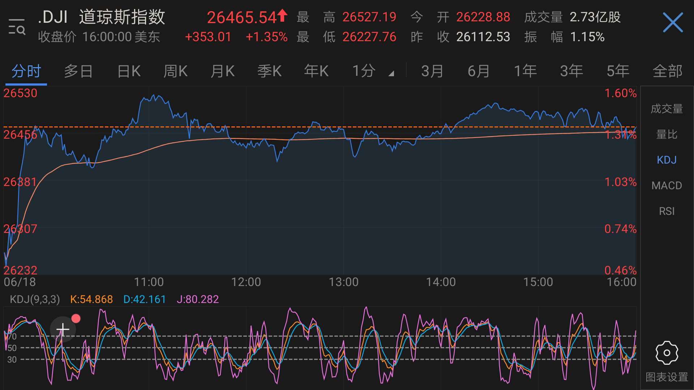Viewport: 694px width, 390px height.
Task: Select the 月K chart tab
Action: coord(222,71)
